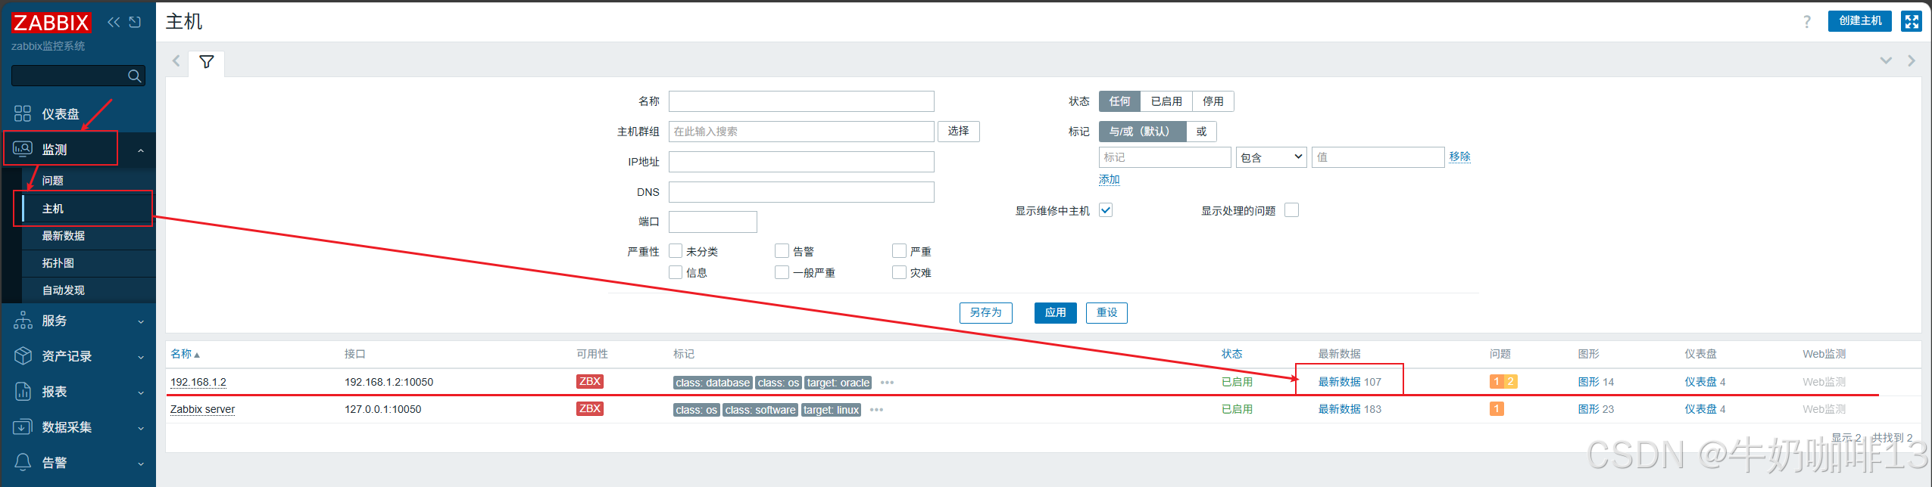Select 停用 status option
The image size is (1932, 487).
coord(1213,101)
